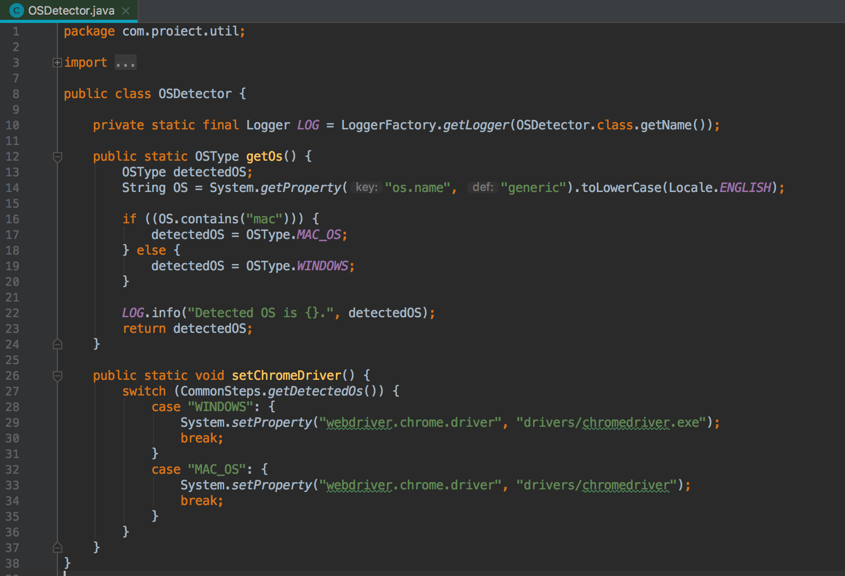Click the WINDOWS enum constant on line 19

pyautogui.click(x=322, y=266)
